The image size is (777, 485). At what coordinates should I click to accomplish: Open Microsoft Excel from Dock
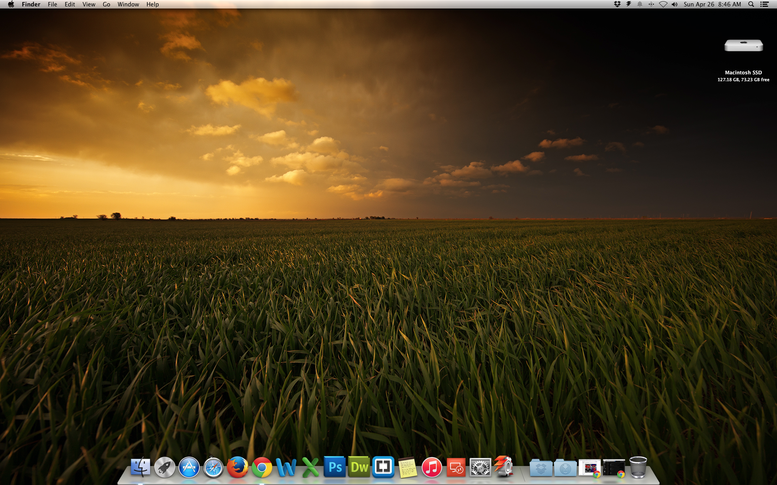(310, 468)
